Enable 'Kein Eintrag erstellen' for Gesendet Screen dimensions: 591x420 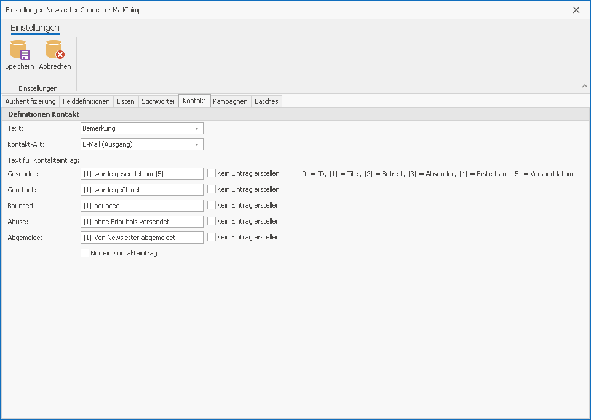pyautogui.click(x=212, y=174)
